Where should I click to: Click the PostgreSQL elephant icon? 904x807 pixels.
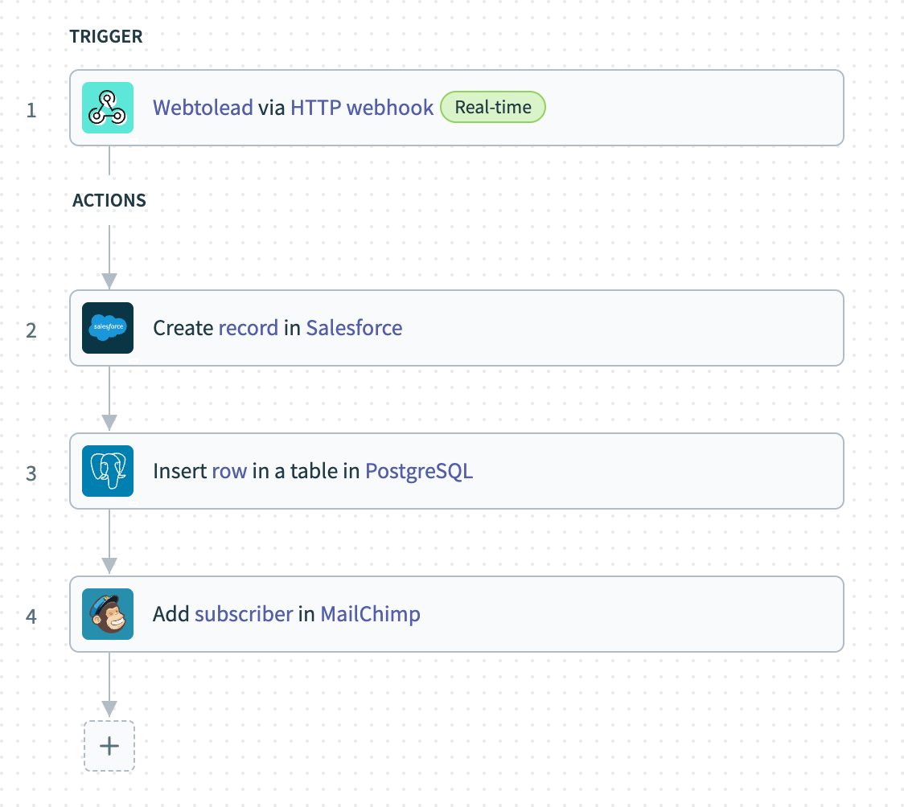pos(108,471)
